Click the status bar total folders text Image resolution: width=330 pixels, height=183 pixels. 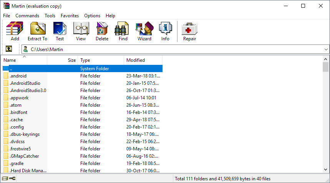223,178
